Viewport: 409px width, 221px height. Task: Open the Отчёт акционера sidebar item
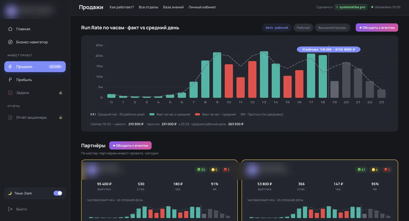(35, 117)
